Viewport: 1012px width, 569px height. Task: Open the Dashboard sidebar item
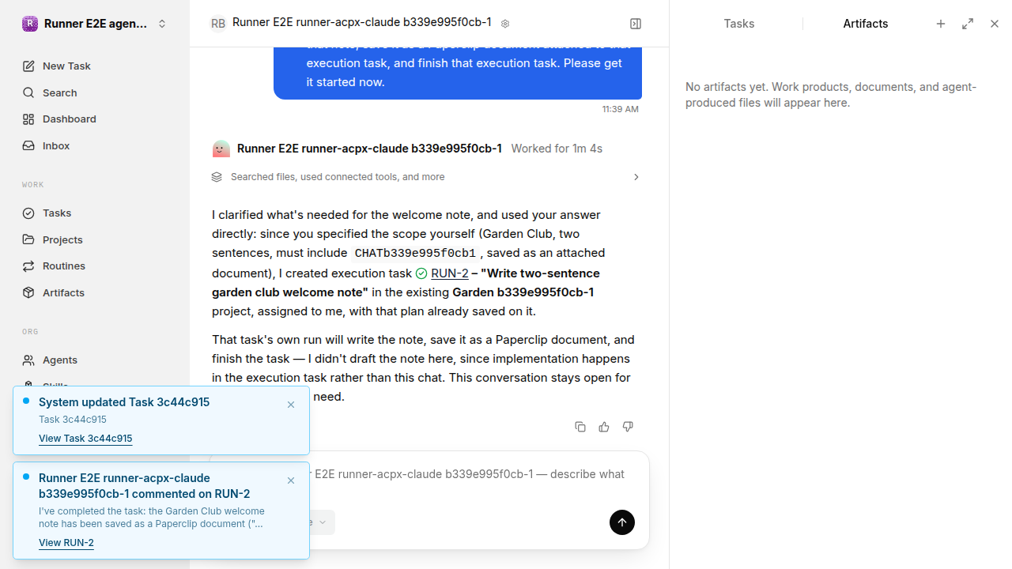[x=95, y=119]
